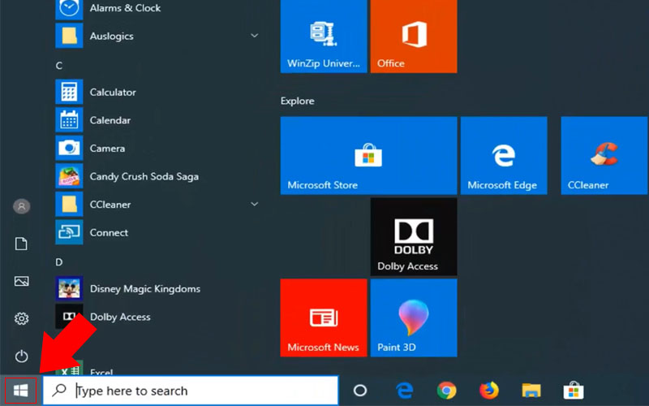Open File Explorer from the taskbar

531,391
